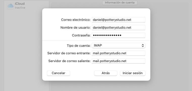Click the up-down chevron arrows of account type
The image size is (192, 91).
tap(143, 46)
